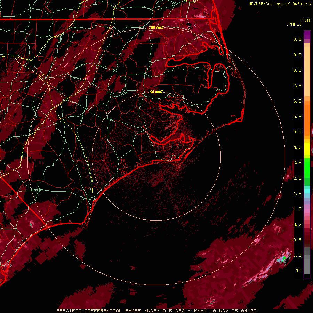This screenshot has width=313, height=313.
Task: Pick the purple swatch atop the color bar
Action: point(307,35)
